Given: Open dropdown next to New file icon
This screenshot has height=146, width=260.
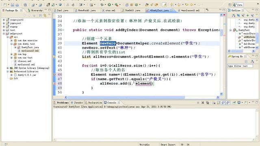Looking at the screenshot, I should pos(9,5).
